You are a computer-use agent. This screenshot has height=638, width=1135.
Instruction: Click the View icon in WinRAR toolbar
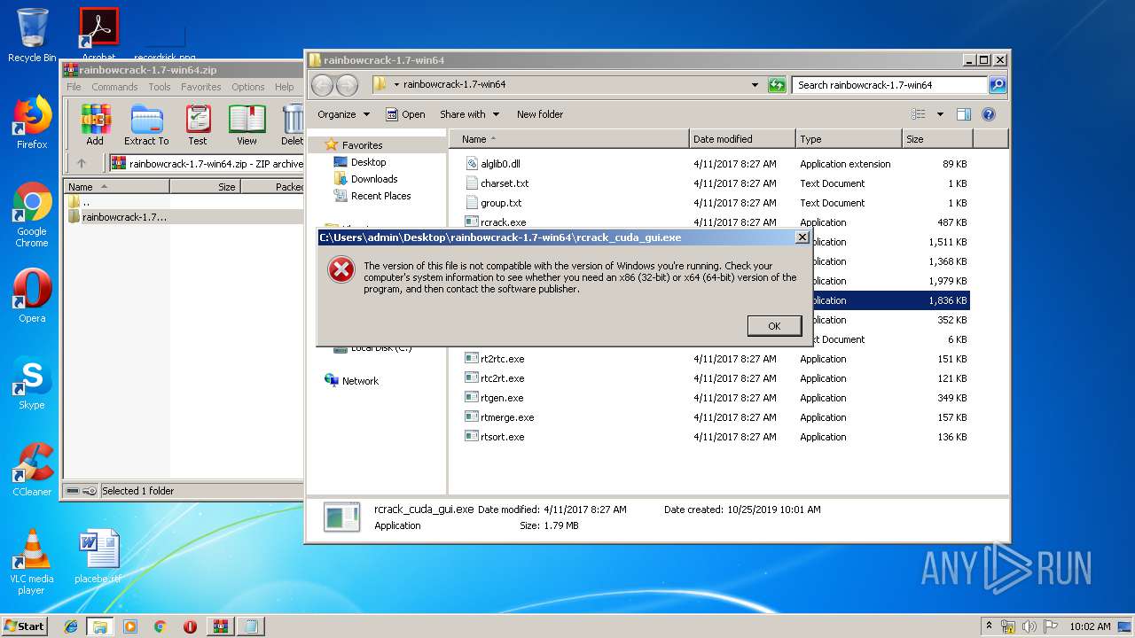coord(247,125)
